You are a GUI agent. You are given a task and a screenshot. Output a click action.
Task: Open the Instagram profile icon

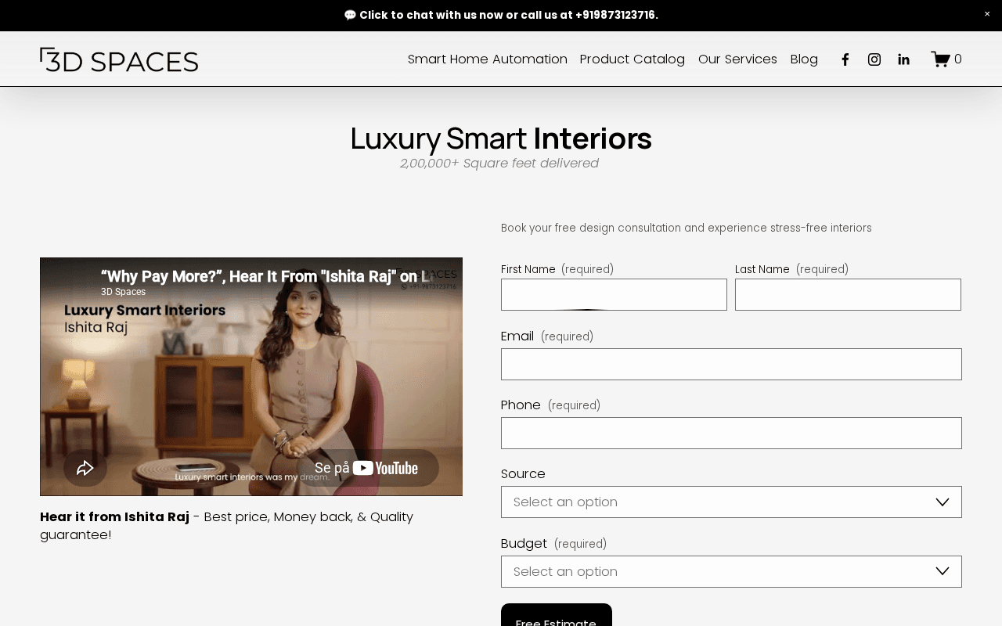click(x=874, y=59)
